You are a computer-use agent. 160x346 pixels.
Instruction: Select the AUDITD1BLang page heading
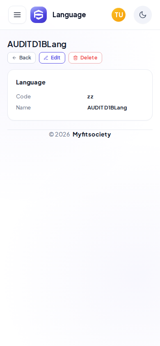click(37, 44)
